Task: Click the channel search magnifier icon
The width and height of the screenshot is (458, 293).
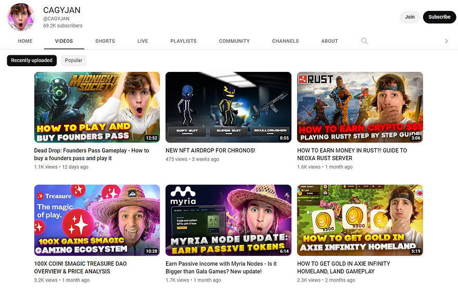Action: click(x=364, y=41)
